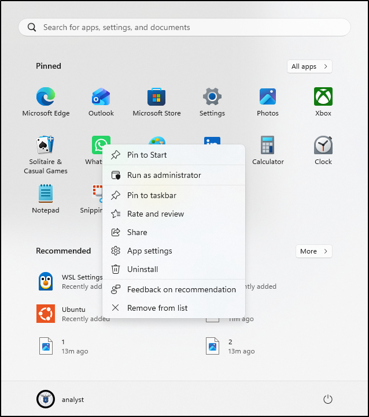Select Remove from list
Image resolution: width=369 pixels, height=417 pixels.
click(x=174, y=308)
